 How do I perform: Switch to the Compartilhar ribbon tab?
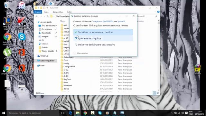click(x=58, y=12)
